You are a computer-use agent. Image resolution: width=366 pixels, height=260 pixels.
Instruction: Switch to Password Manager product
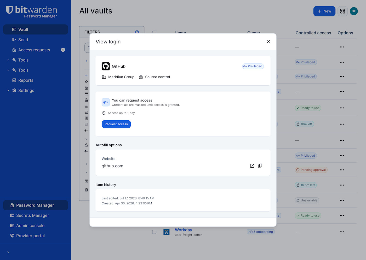(x=36, y=205)
